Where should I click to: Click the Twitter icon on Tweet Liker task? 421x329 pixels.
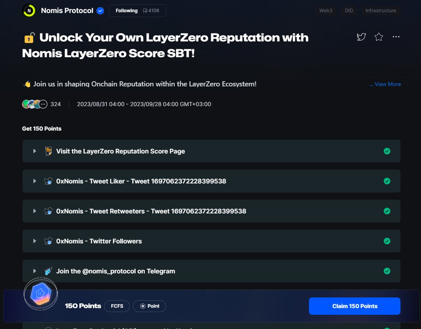(48, 181)
